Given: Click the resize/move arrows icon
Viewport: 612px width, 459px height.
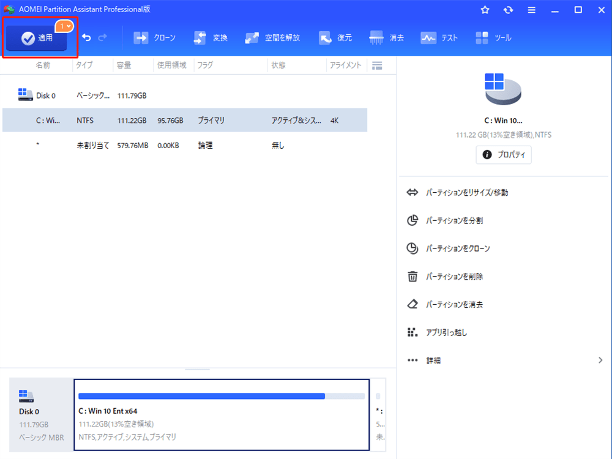Looking at the screenshot, I should 412,192.
